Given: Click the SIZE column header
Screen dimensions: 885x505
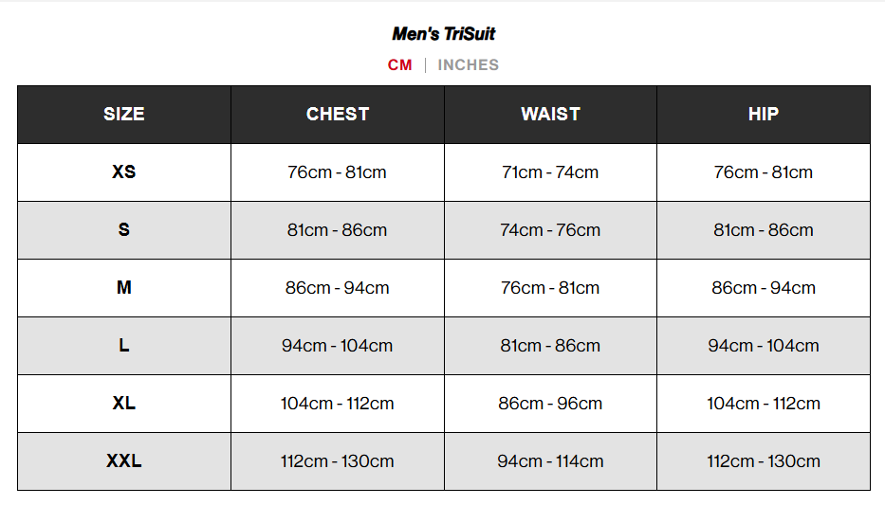Looking at the screenshot, I should click(x=124, y=115).
